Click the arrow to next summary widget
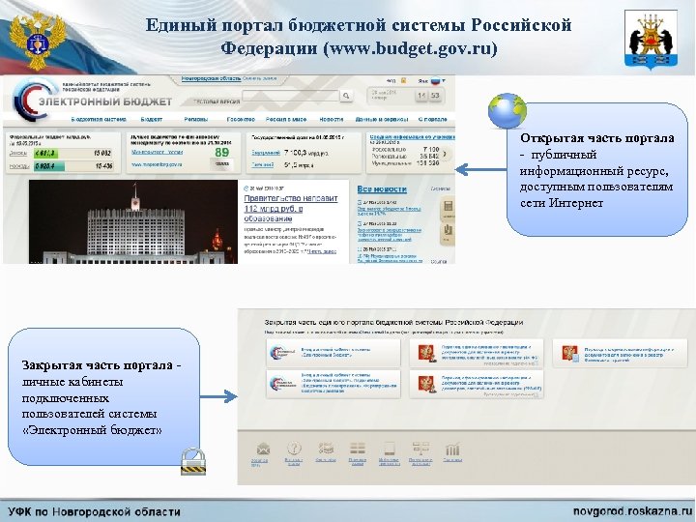This screenshot has width=696, height=522. [446, 154]
